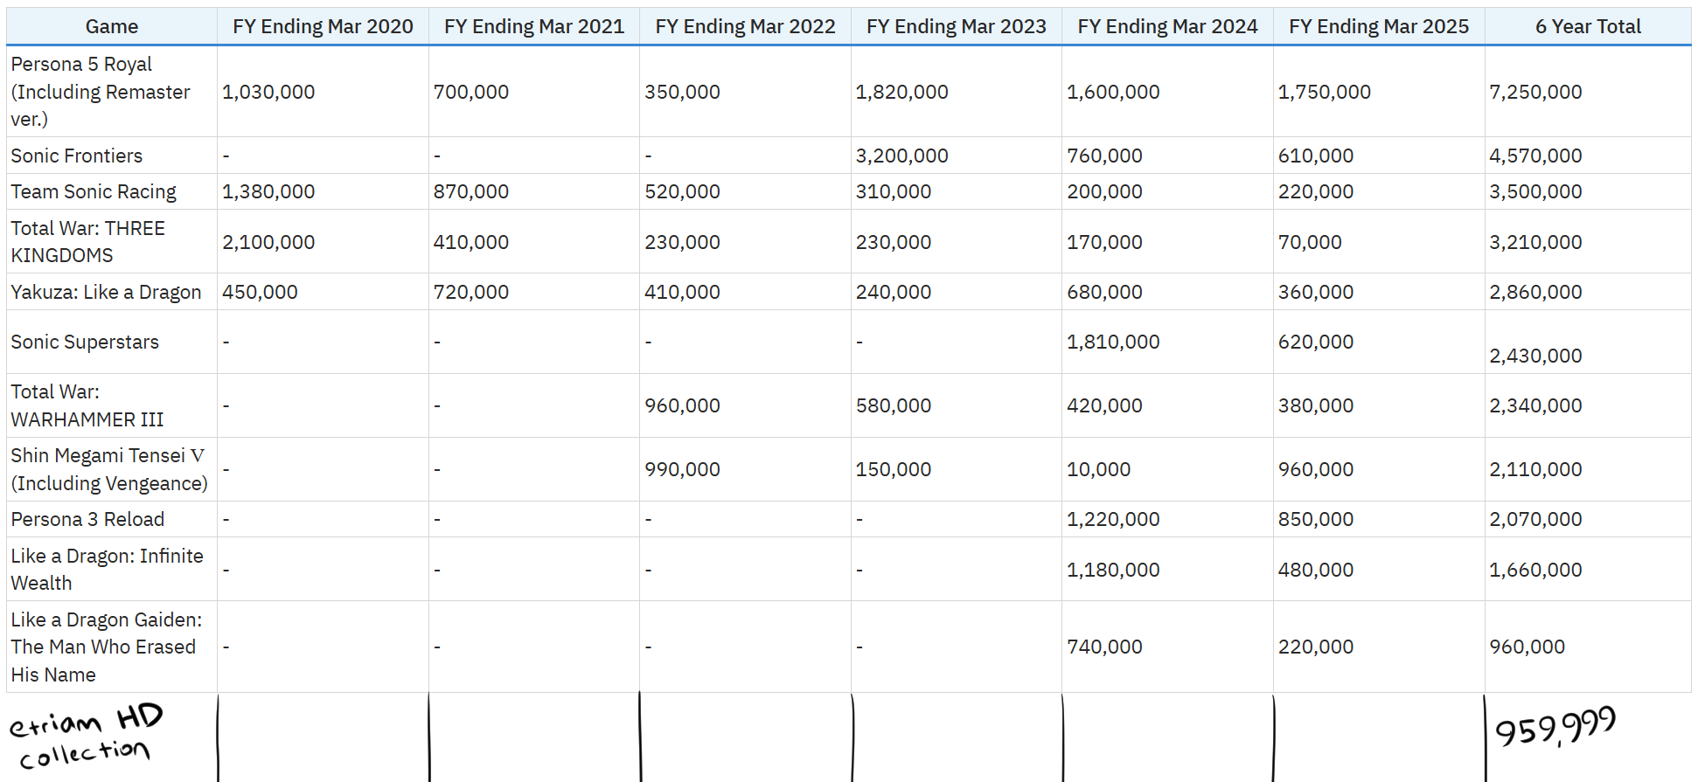Select the Shin Megami Tensei V cell
1698x782 pixels.
pyautogui.click(x=112, y=469)
